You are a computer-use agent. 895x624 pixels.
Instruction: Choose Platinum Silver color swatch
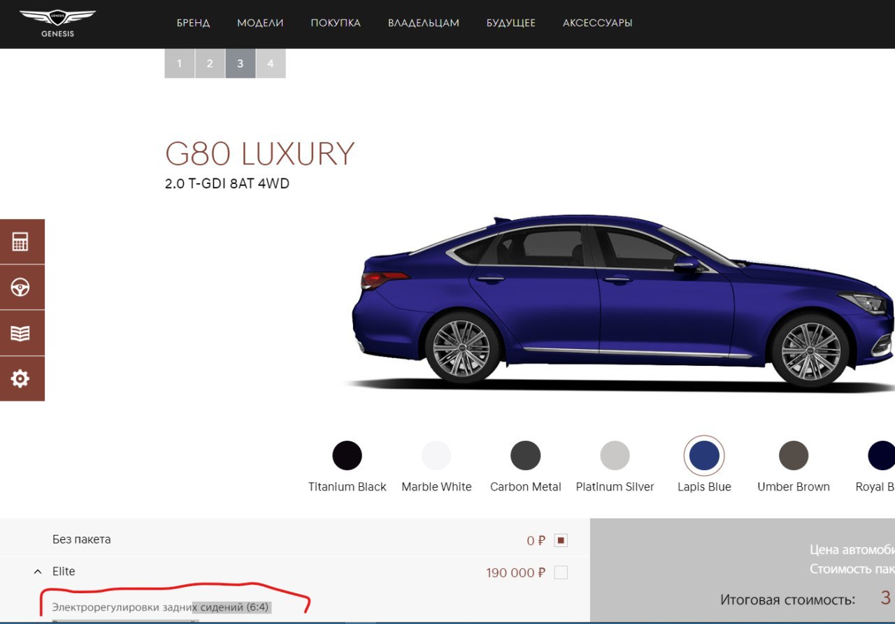tap(615, 455)
